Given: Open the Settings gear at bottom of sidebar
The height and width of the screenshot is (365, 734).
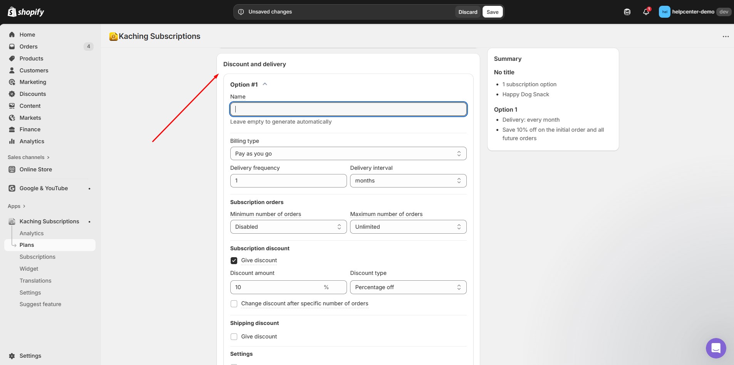Looking at the screenshot, I should click(12, 356).
